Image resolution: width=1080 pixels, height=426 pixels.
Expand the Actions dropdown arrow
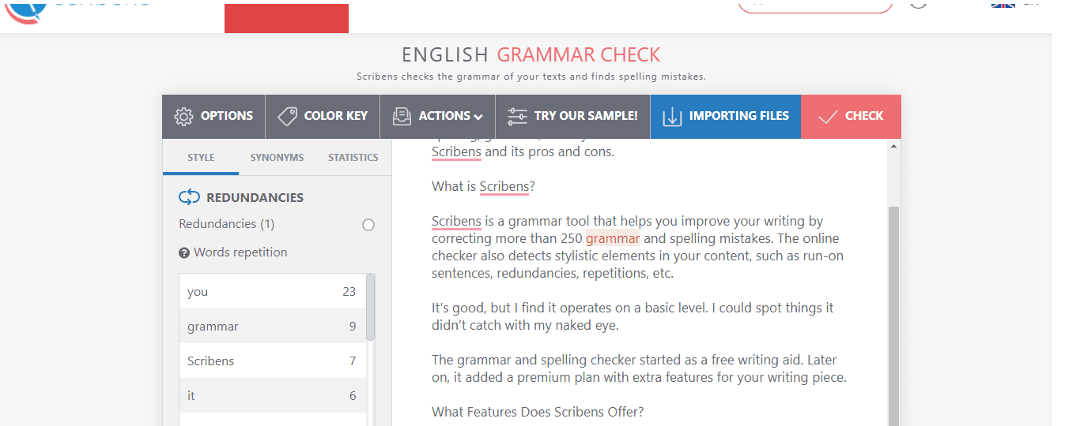(x=478, y=117)
